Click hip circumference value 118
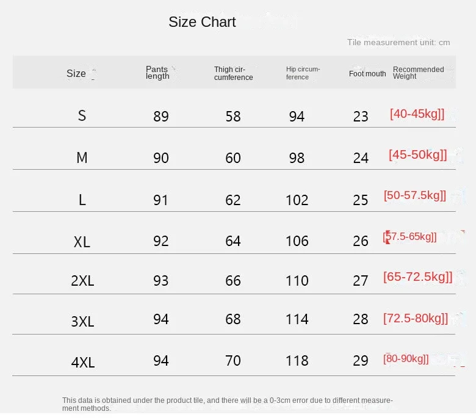The width and height of the screenshot is (476, 420). pos(297,361)
